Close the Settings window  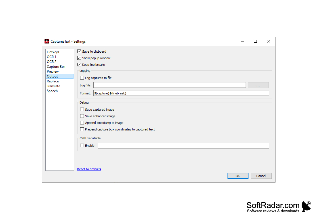pyautogui.click(x=269, y=41)
